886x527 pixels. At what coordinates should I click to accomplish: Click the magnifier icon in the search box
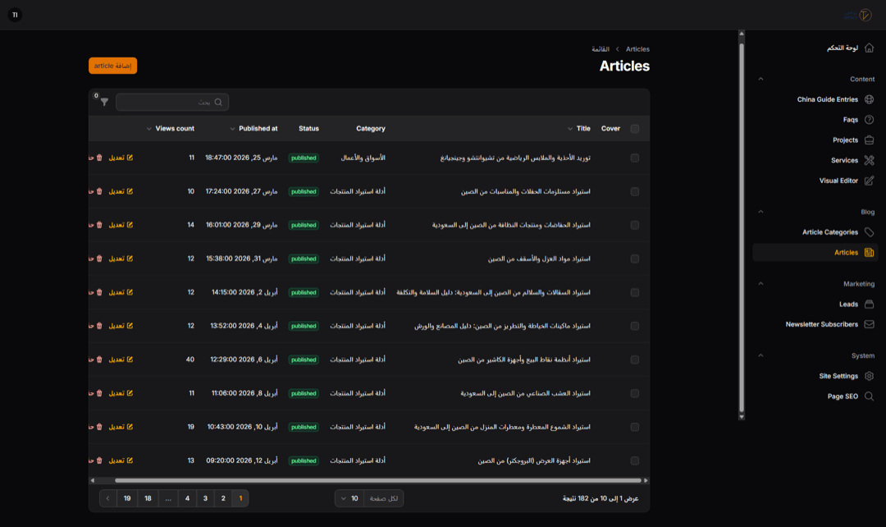pyautogui.click(x=219, y=103)
